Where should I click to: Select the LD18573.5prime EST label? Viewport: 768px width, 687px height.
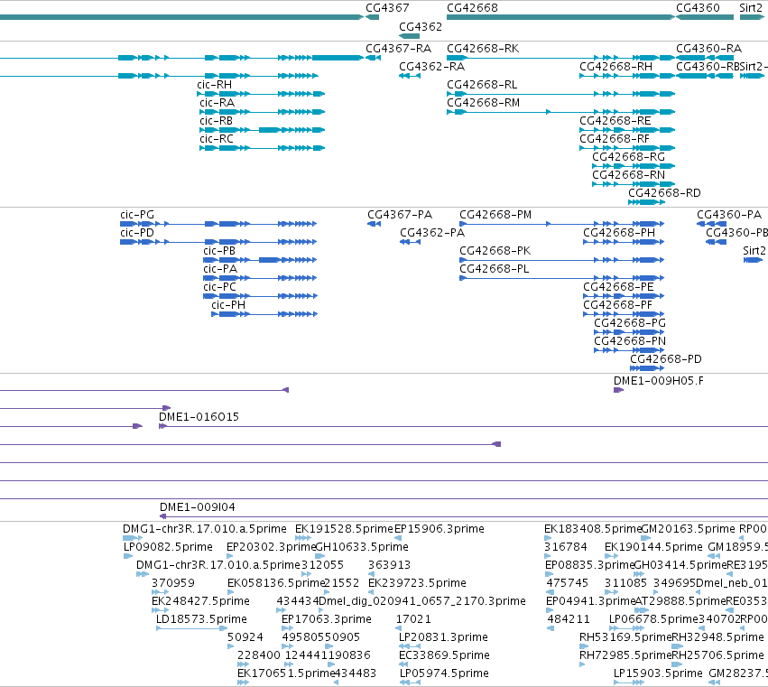(202, 620)
